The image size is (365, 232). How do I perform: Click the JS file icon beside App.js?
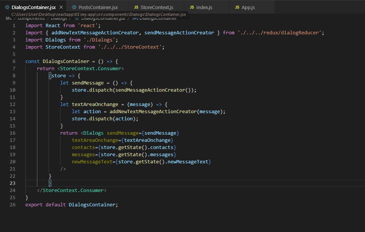pyautogui.click(x=237, y=7)
